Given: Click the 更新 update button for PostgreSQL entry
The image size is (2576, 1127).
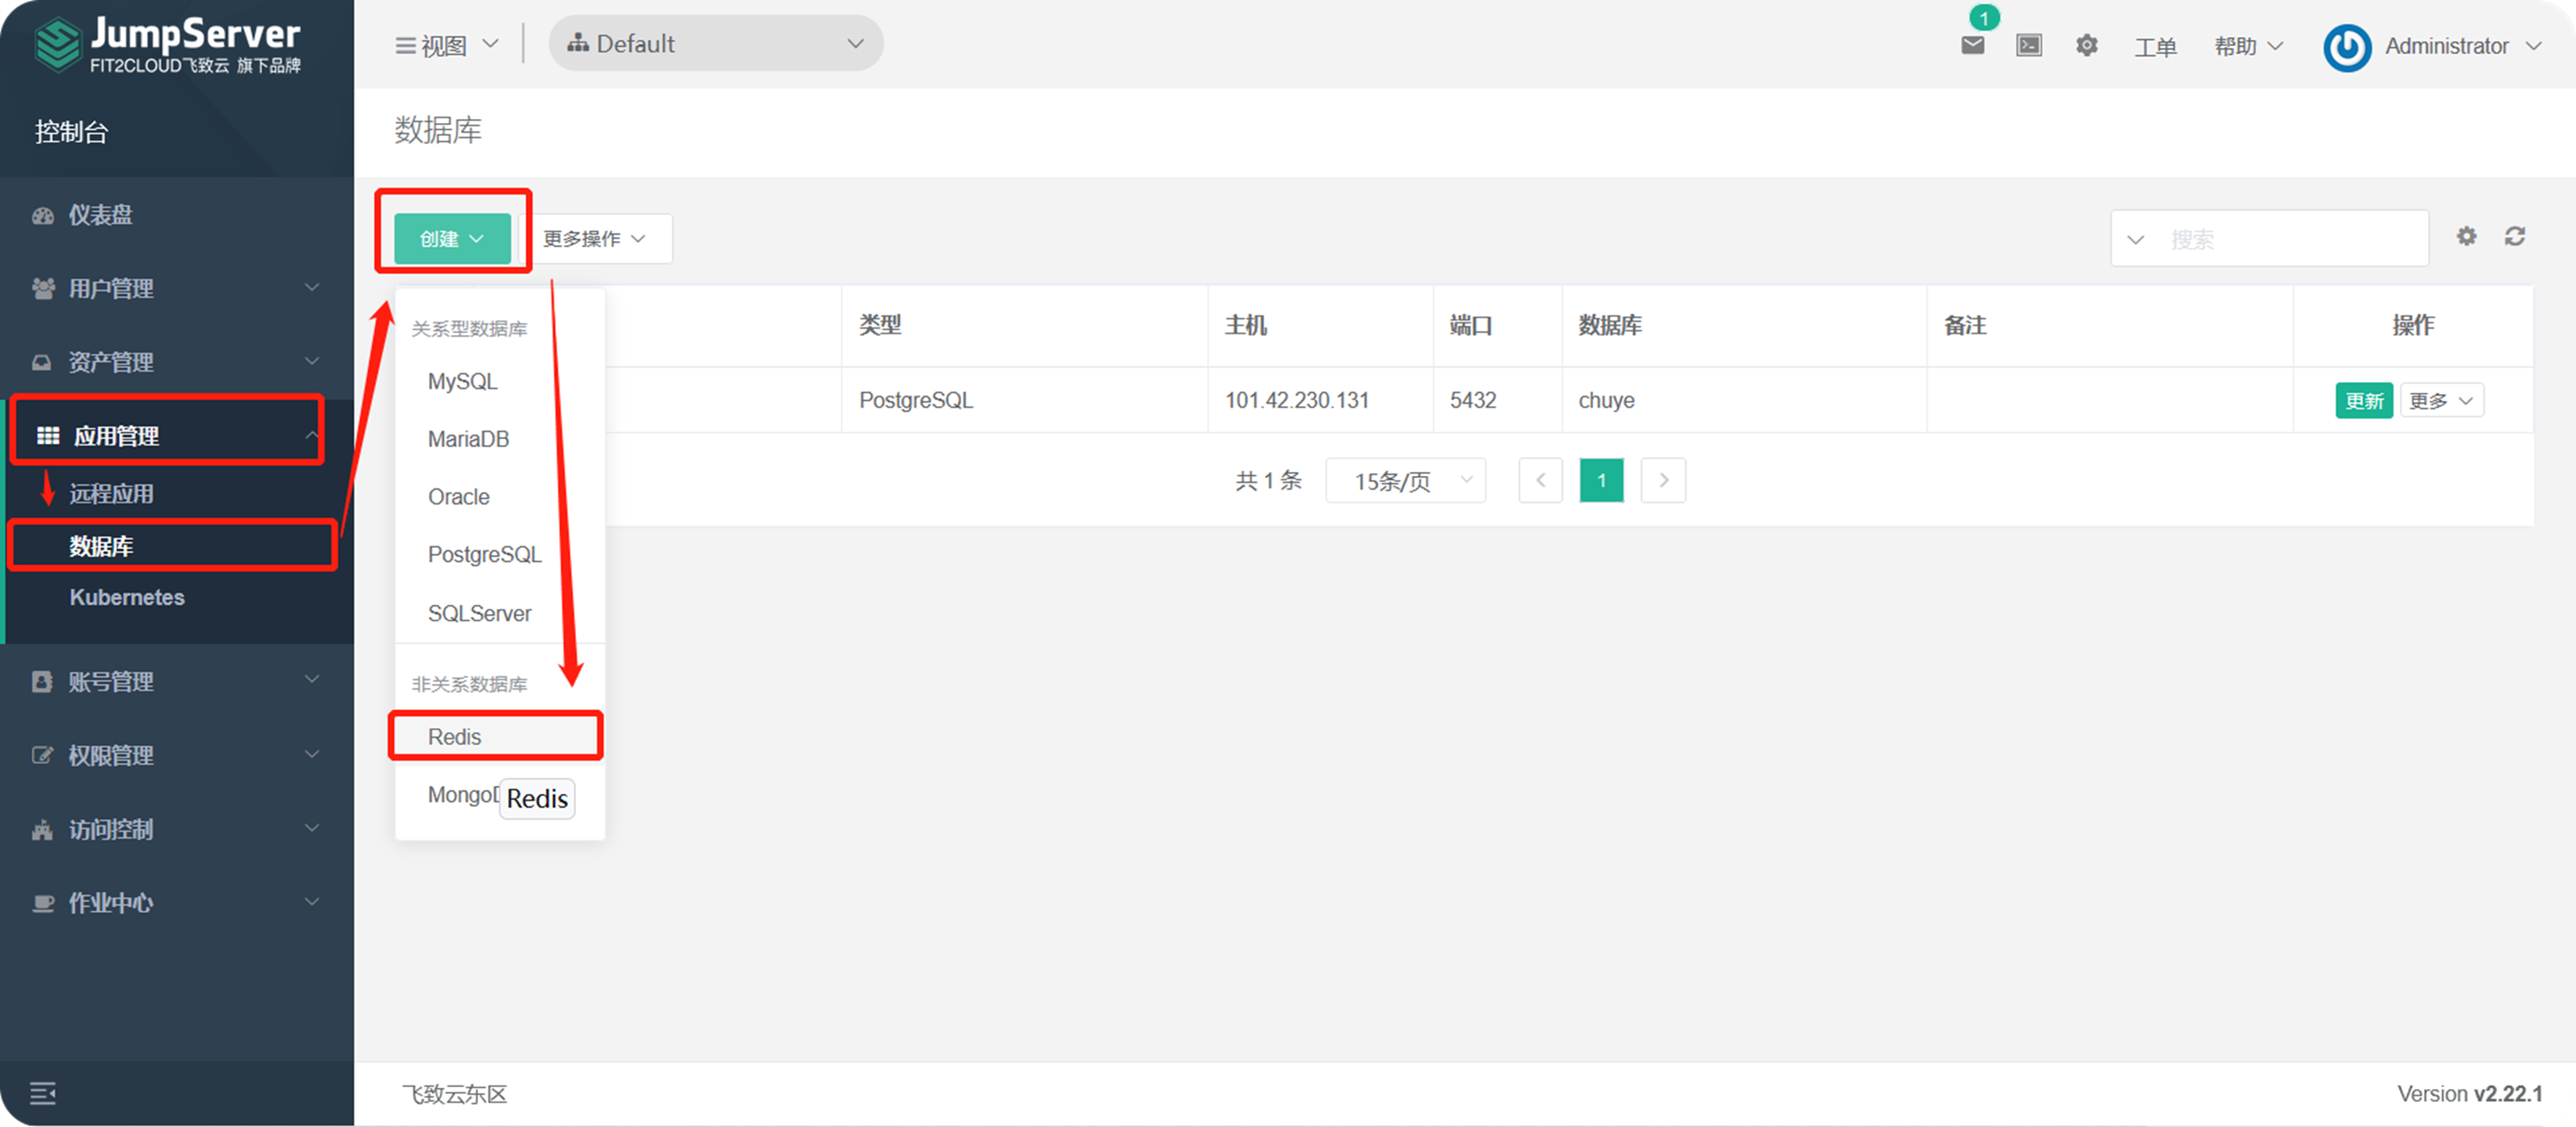Looking at the screenshot, I should [2364, 400].
